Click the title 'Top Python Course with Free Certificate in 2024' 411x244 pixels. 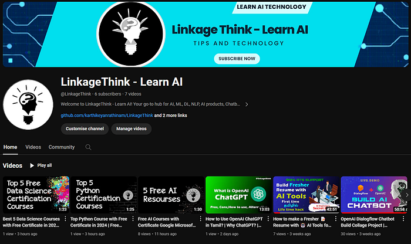click(x=99, y=222)
